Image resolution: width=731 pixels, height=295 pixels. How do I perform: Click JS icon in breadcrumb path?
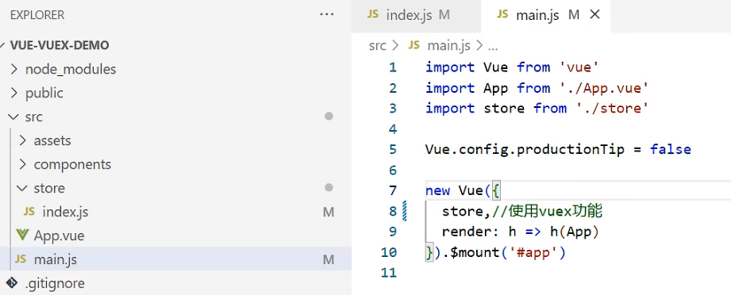pyautogui.click(x=414, y=45)
